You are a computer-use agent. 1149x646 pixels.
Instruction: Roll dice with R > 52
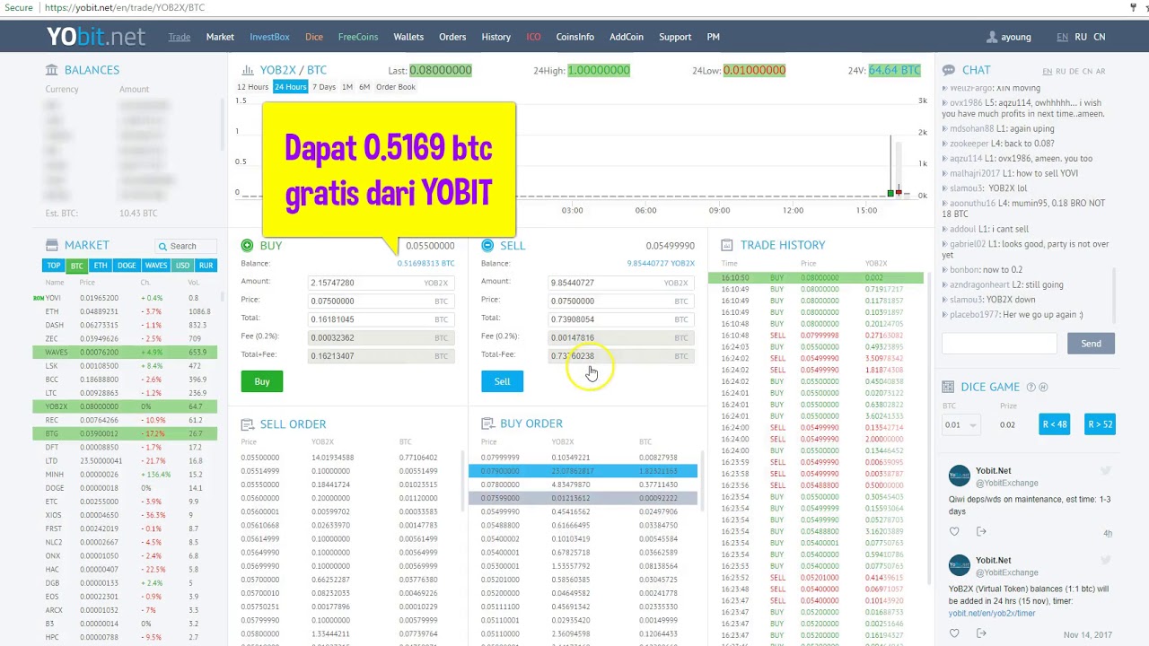click(1100, 424)
